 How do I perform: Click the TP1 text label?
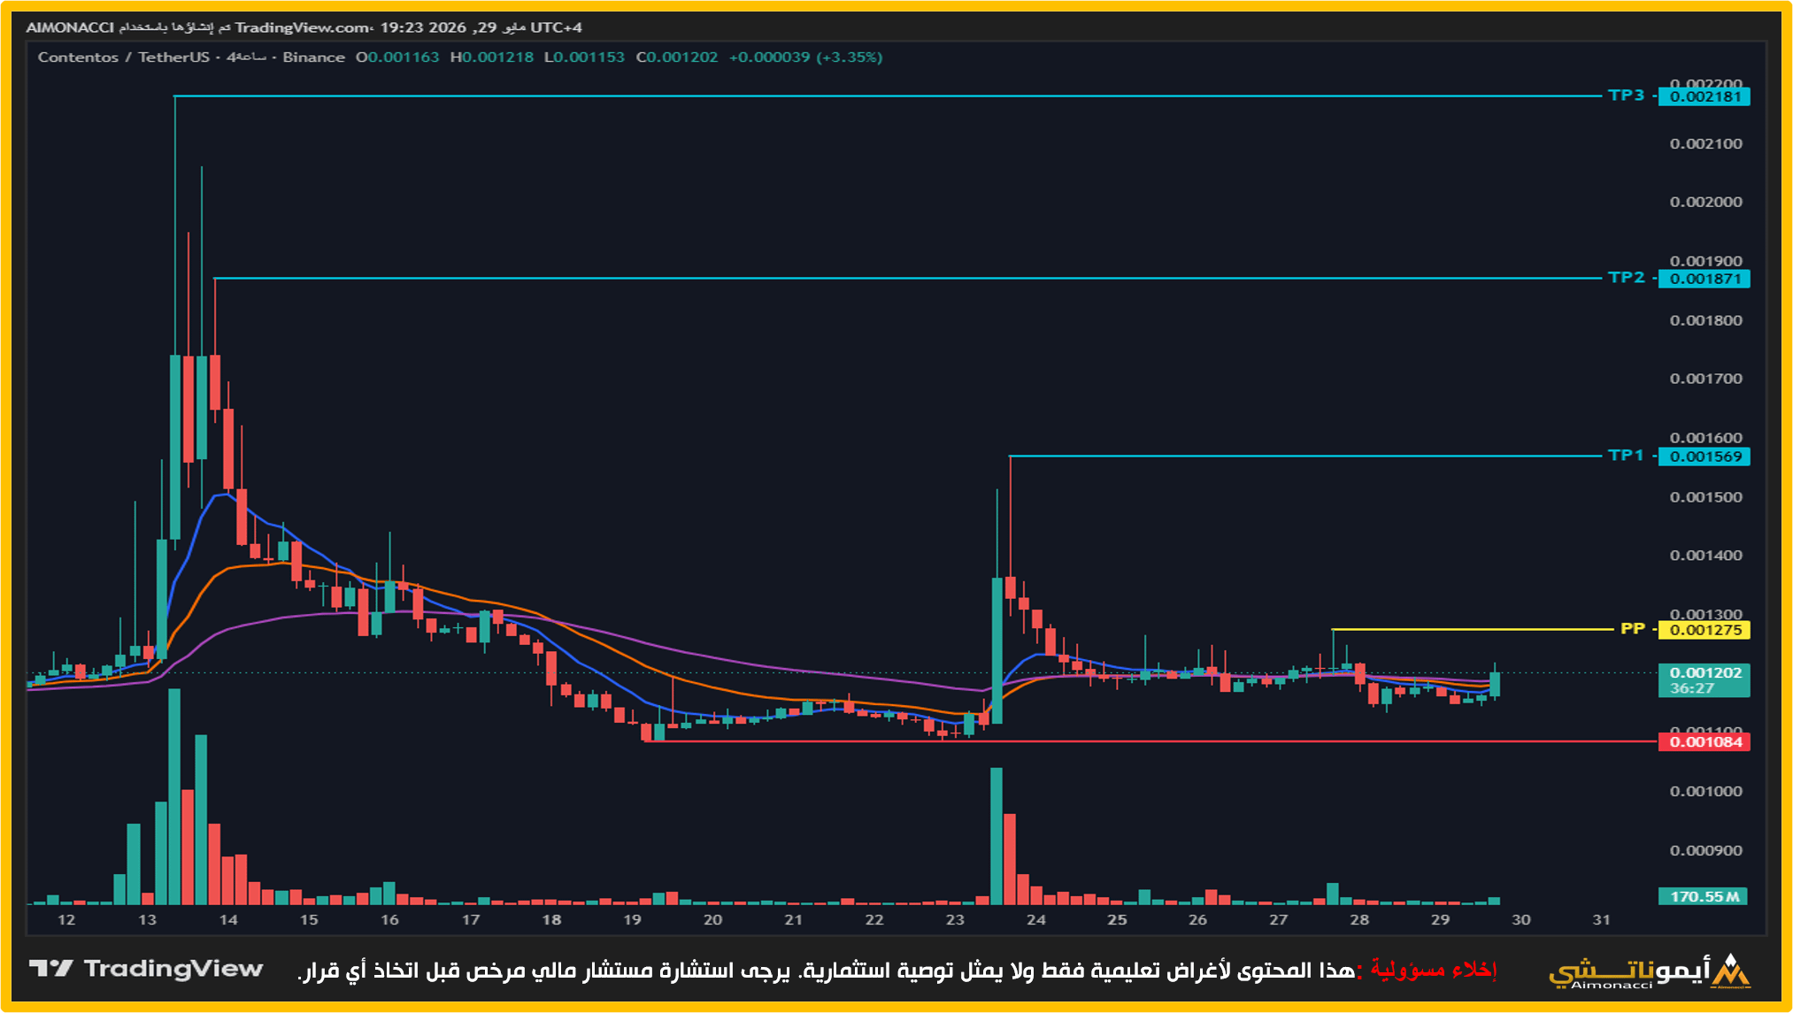(x=1626, y=455)
